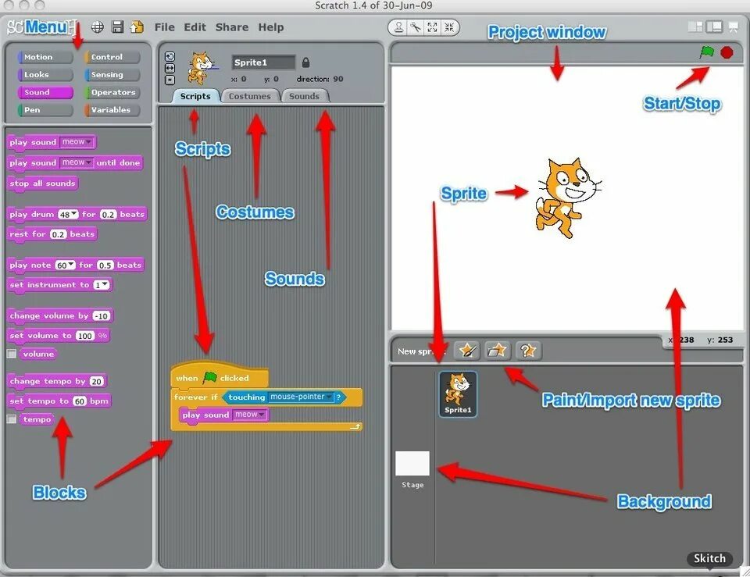Image resolution: width=750 pixels, height=577 pixels.
Task: Open the File menu
Action: click(165, 27)
